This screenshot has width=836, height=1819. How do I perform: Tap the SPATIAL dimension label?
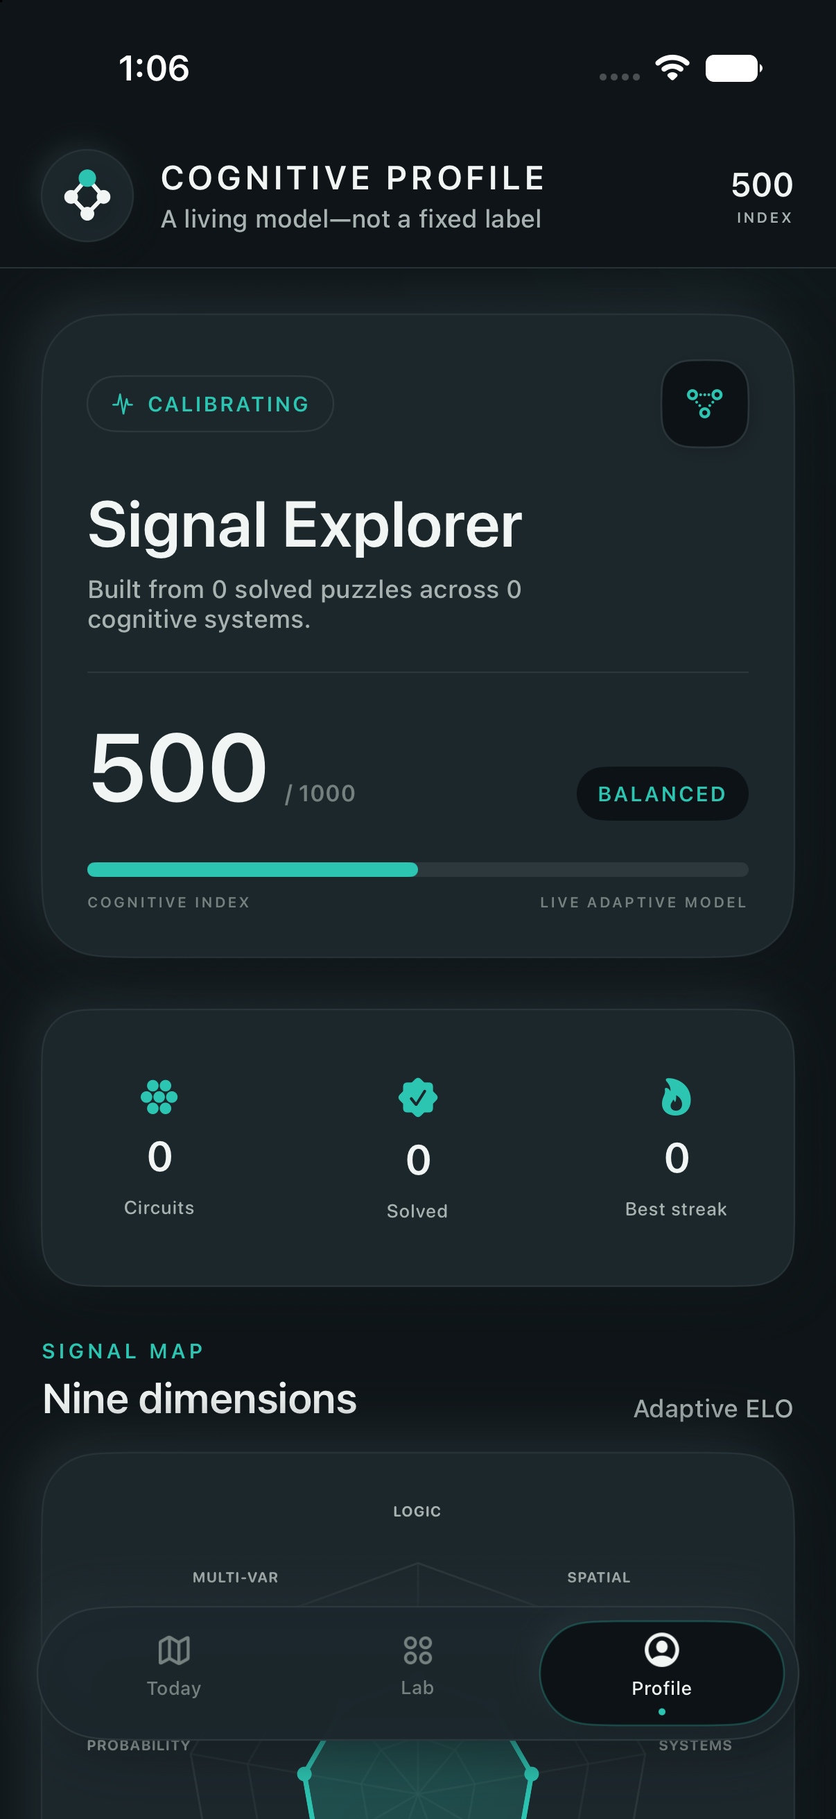598,1577
